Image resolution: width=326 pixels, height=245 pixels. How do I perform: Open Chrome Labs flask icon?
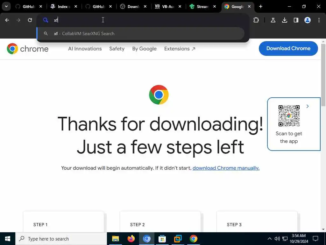click(x=273, y=20)
